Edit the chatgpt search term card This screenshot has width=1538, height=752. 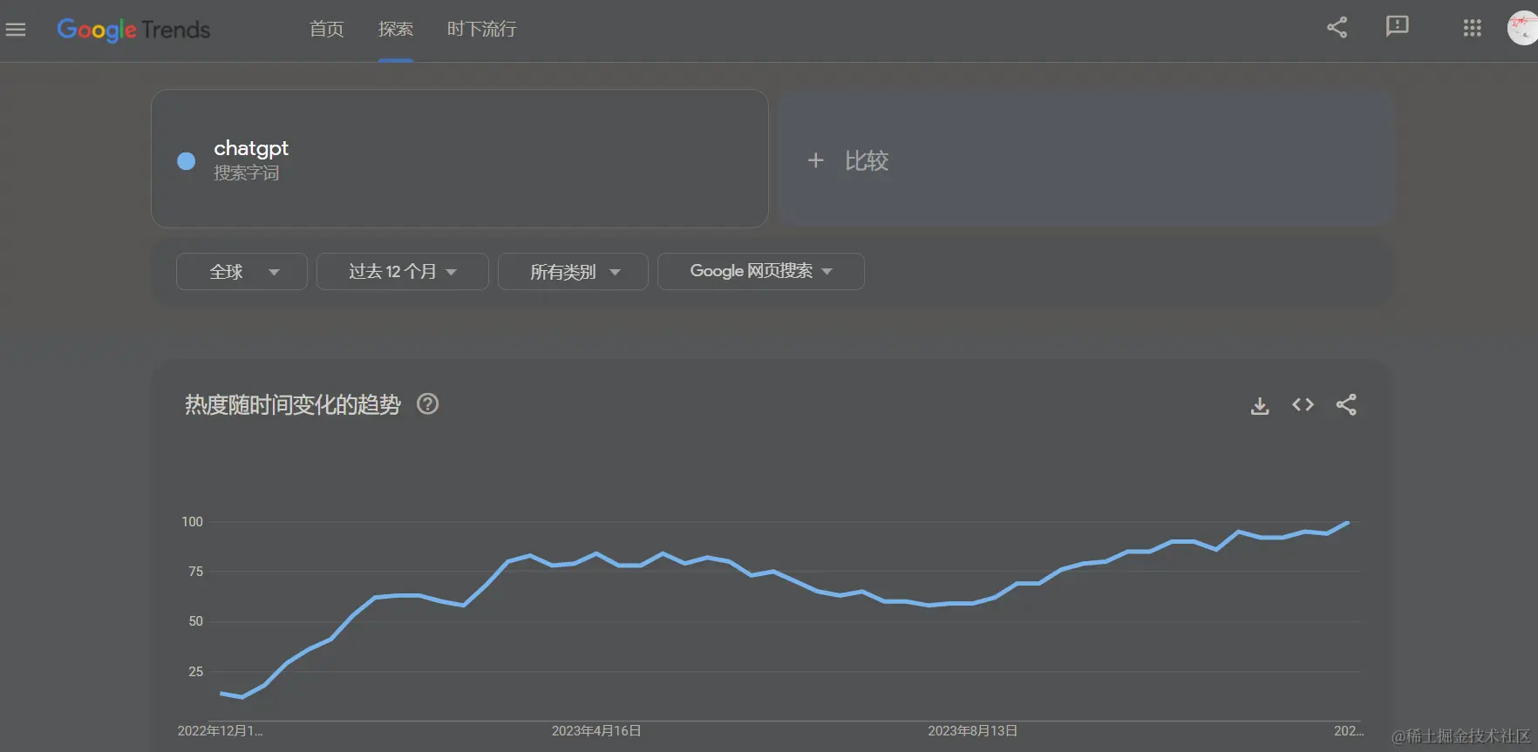coord(459,159)
